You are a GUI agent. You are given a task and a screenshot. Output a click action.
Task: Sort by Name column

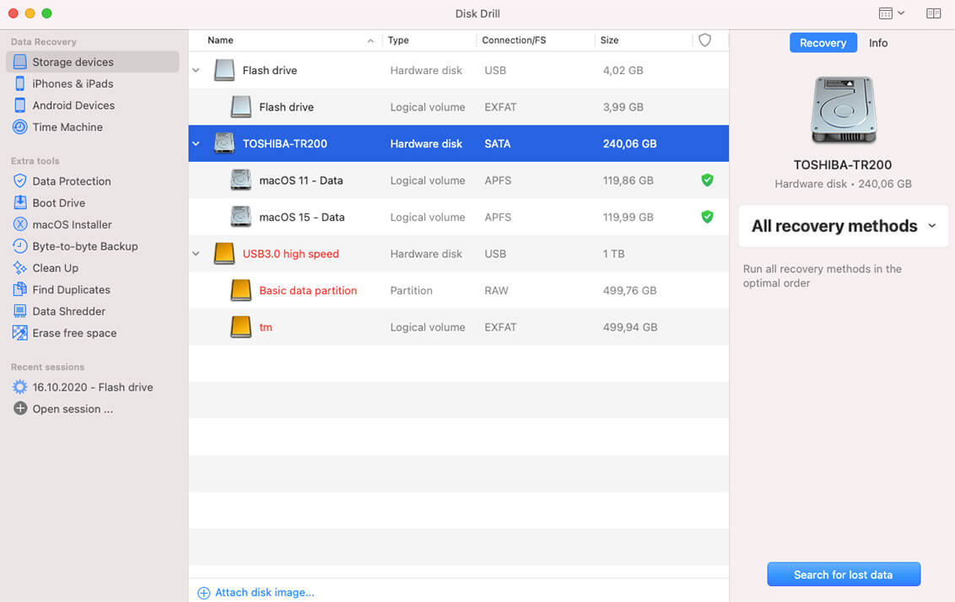220,40
